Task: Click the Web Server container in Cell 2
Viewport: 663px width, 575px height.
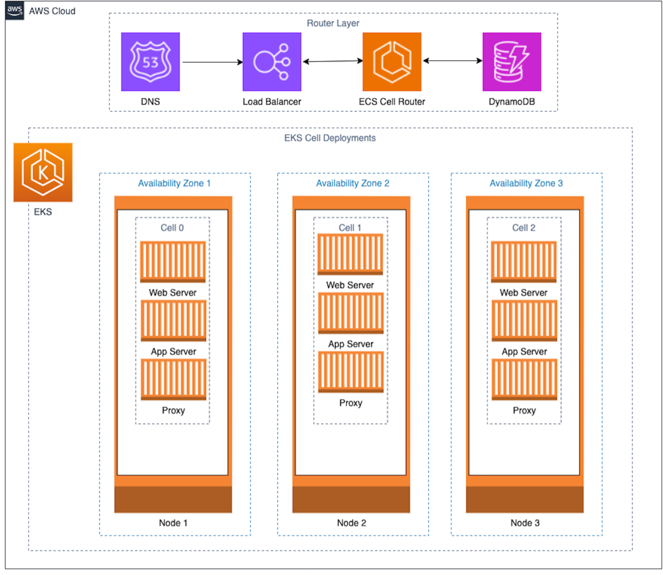Action: 523,262
